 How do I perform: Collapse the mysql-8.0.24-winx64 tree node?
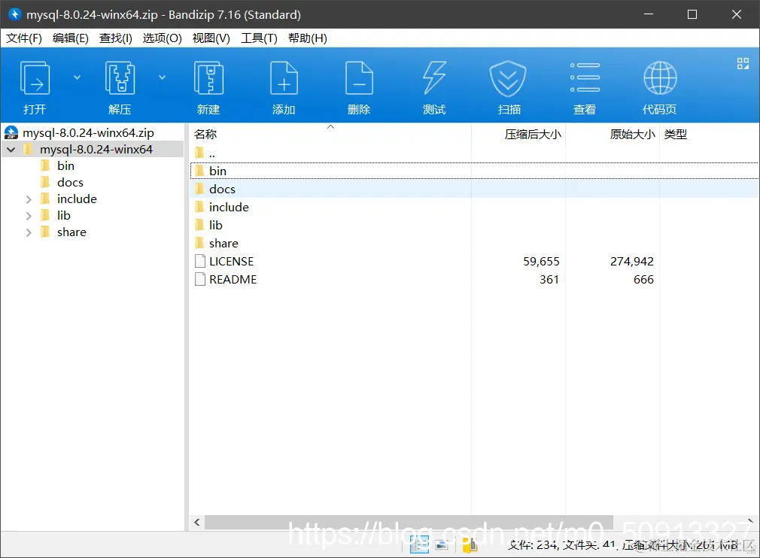(x=11, y=150)
